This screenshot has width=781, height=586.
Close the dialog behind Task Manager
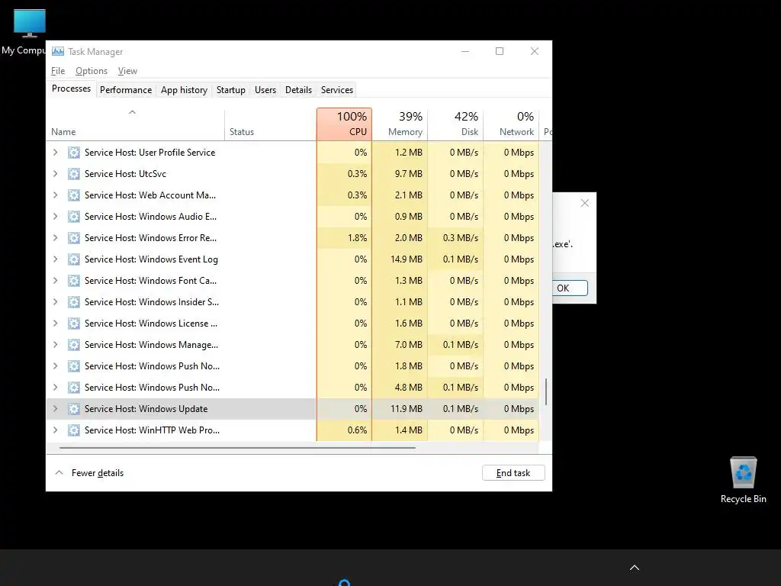pyautogui.click(x=585, y=203)
